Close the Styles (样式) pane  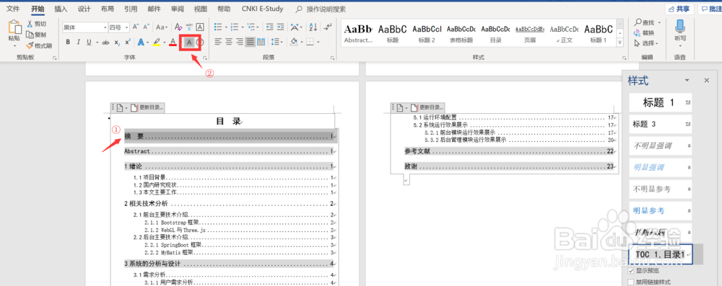[x=707, y=80]
